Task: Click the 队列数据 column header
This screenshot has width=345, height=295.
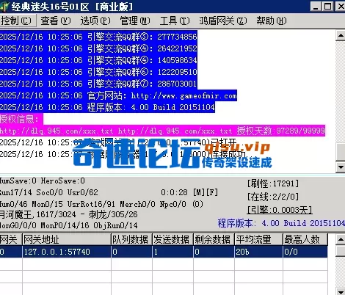Action: [131, 239]
